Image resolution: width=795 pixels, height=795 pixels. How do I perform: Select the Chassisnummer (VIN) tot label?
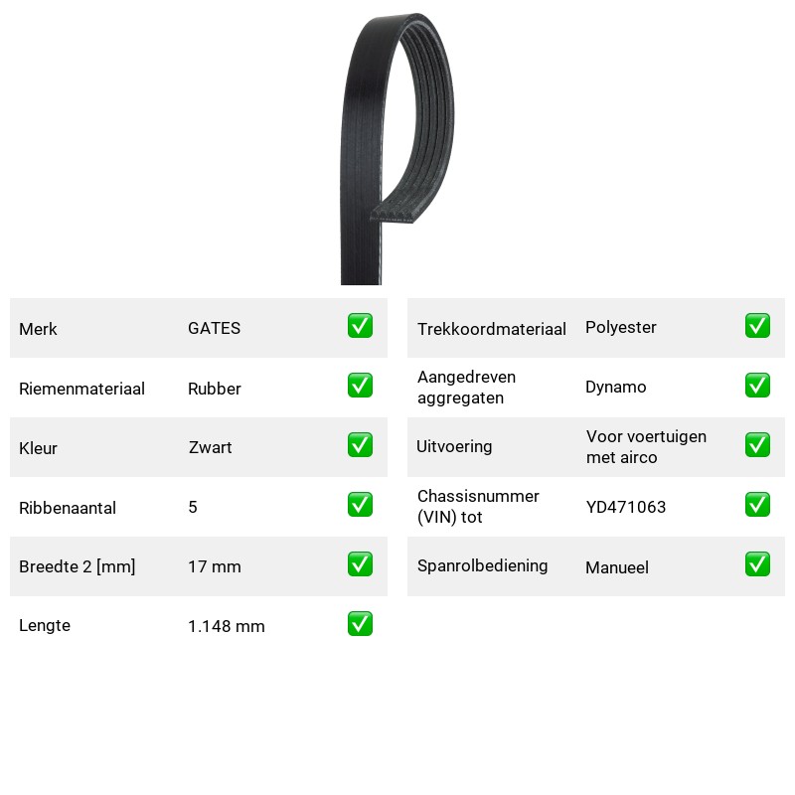point(478,506)
